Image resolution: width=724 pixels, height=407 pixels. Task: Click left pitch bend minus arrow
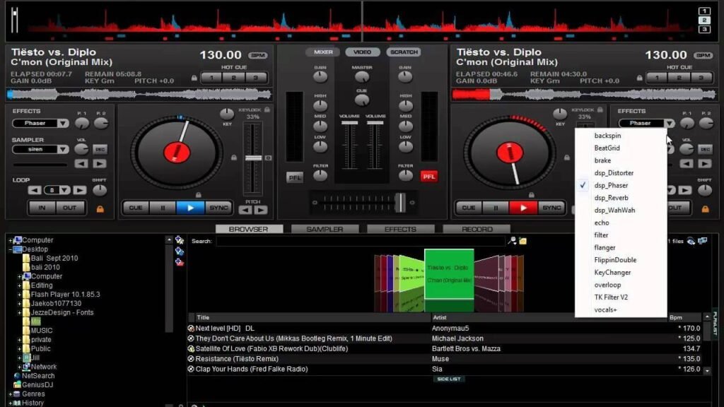pos(245,211)
